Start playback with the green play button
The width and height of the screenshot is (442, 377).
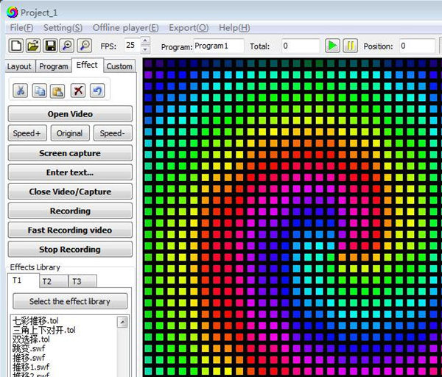point(332,46)
